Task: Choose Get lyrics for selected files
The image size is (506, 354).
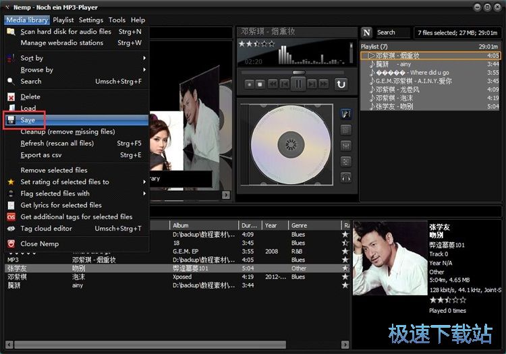Action: [x=76, y=205]
